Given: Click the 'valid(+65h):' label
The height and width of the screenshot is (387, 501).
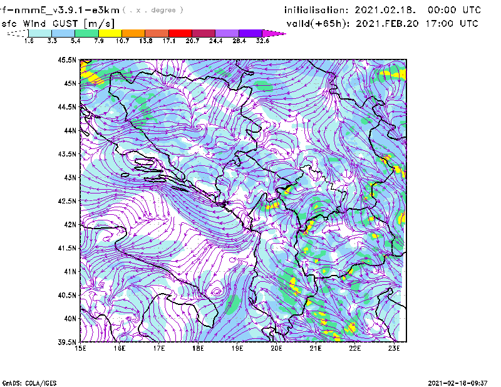Looking at the screenshot, I should click(x=318, y=24).
